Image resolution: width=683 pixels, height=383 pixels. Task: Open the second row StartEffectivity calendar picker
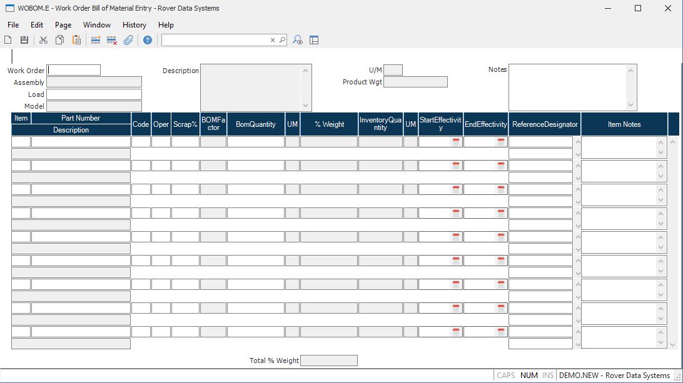click(x=456, y=166)
